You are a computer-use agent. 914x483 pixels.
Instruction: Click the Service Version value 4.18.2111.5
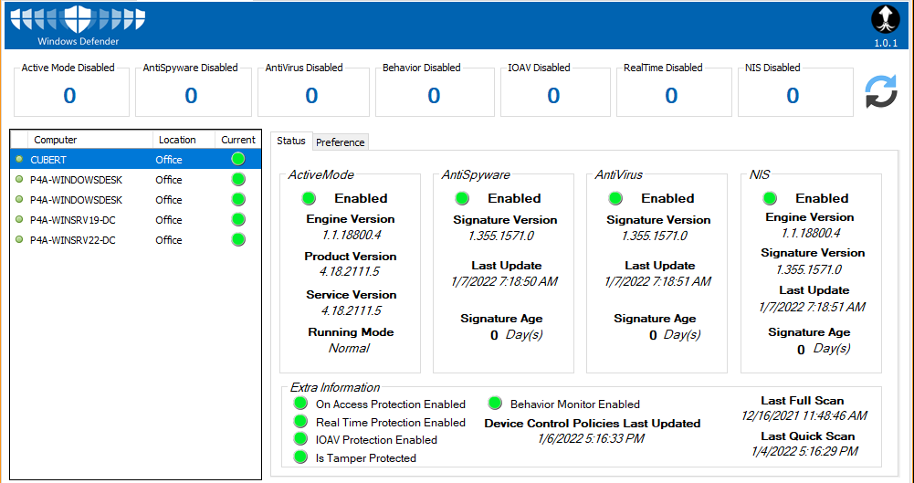350,310
